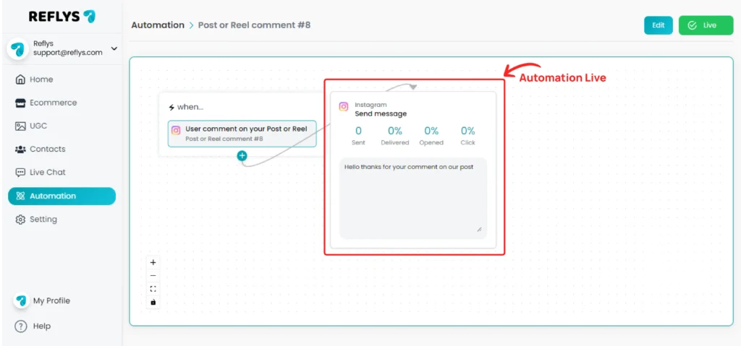Select the User comment on your Post or Reel trigger
Image resolution: width=741 pixels, height=346 pixels.
point(242,134)
